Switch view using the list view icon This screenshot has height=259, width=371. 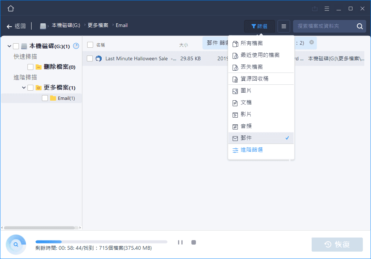click(284, 26)
